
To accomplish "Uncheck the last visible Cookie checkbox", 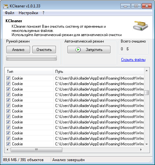I will (8, 144).
